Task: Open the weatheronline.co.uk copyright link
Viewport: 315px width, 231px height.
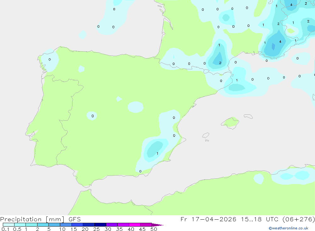Action: (289, 228)
